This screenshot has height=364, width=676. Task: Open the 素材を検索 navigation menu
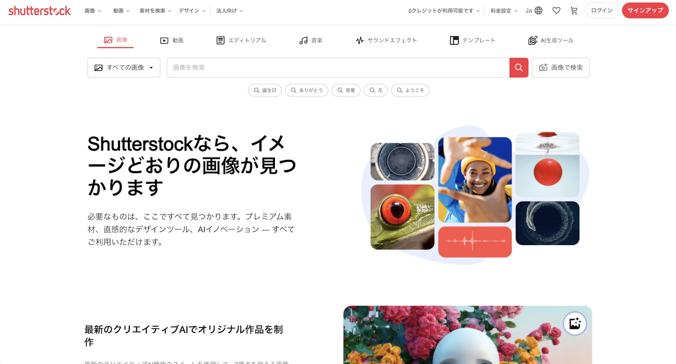pyautogui.click(x=155, y=10)
